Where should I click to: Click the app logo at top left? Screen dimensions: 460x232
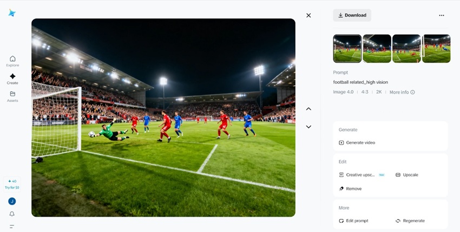pos(12,13)
